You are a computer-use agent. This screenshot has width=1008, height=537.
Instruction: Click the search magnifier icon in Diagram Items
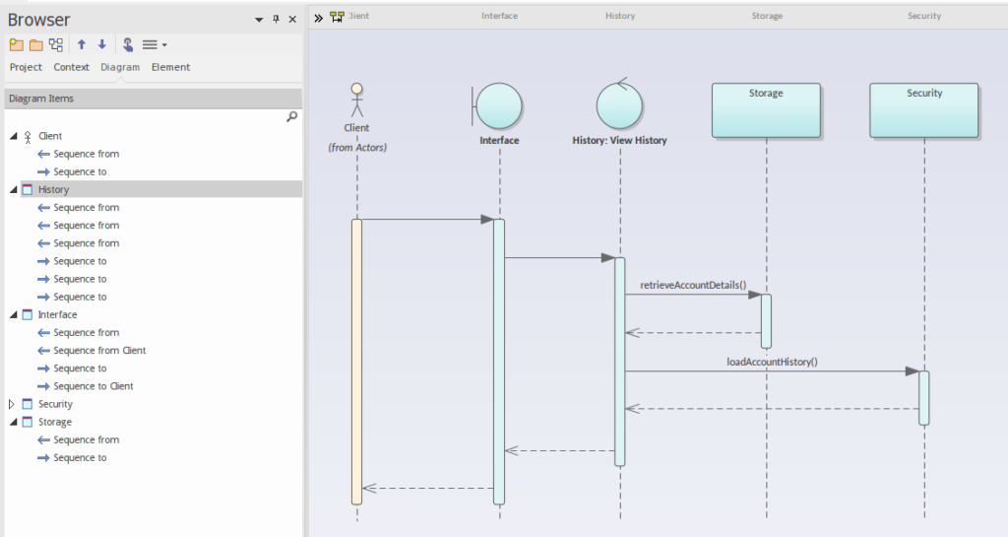(x=291, y=116)
